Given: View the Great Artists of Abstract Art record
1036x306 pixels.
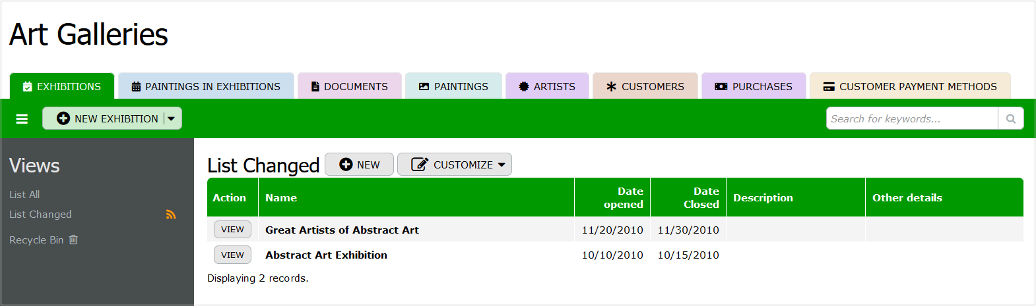Looking at the screenshot, I should 232,230.
